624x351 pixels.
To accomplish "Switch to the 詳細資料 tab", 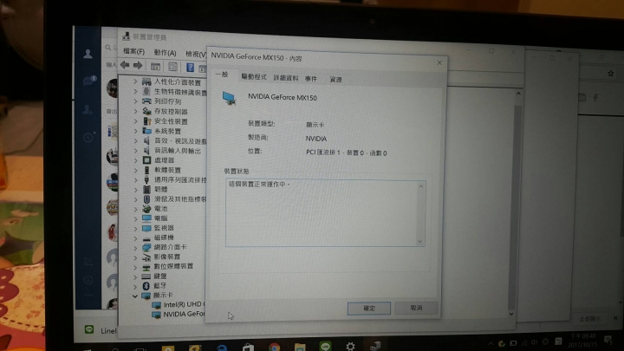I will coord(286,78).
